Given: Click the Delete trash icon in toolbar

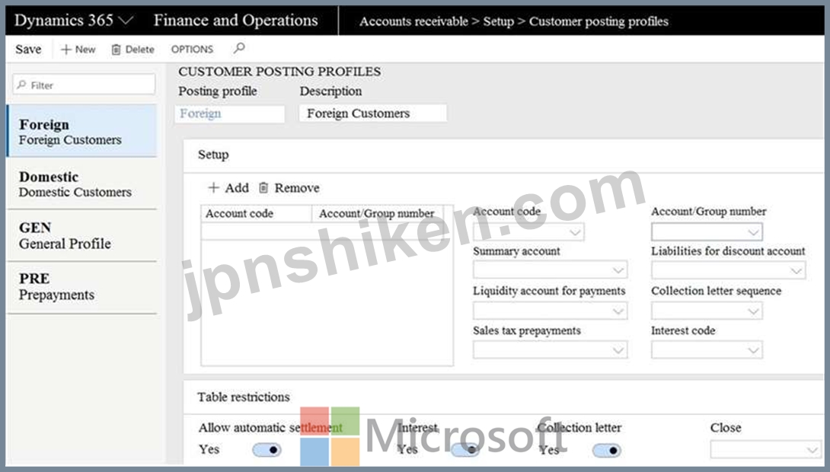Looking at the screenshot, I should point(116,49).
